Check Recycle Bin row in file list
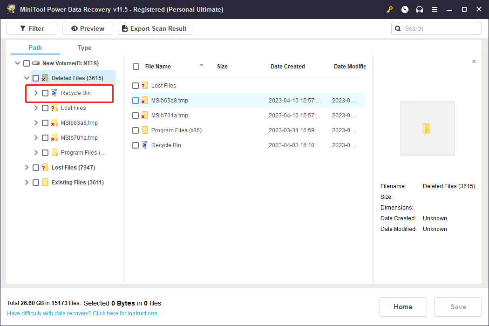 point(136,145)
